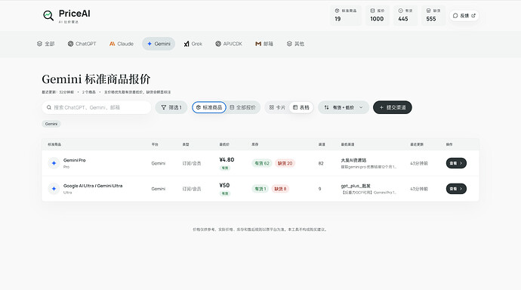Screen dimensions: 521x290
Task: Click the 445 in-stock count
Action: point(403,19)
